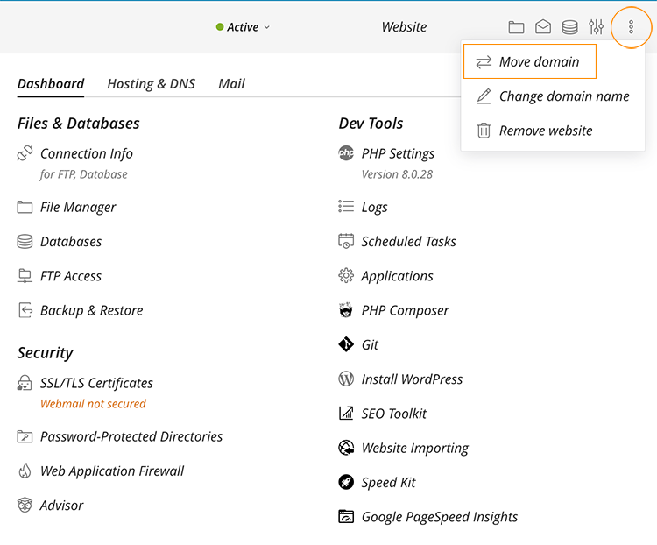Choose Change domain name menu entry
657x545 pixels.
(563, 96)
